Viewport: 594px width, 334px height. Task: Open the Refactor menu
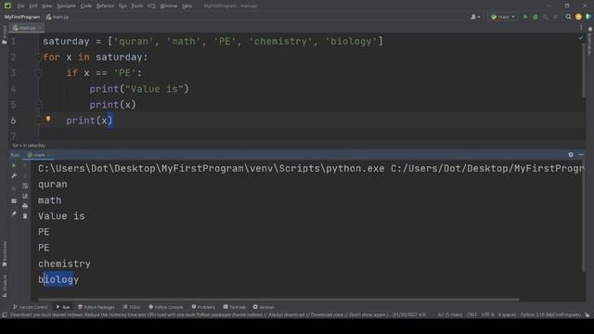click(105, 6)
